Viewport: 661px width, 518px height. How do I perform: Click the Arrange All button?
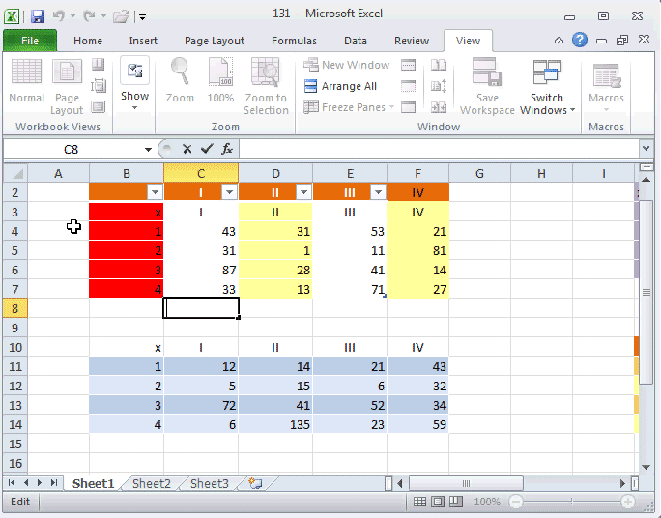point(341,86)
